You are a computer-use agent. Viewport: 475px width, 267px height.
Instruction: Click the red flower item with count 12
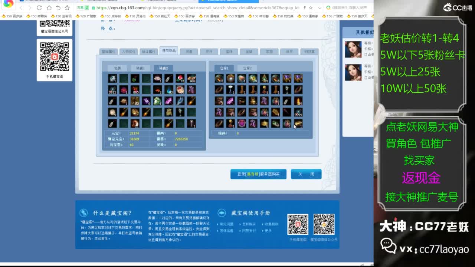[180, 78]
